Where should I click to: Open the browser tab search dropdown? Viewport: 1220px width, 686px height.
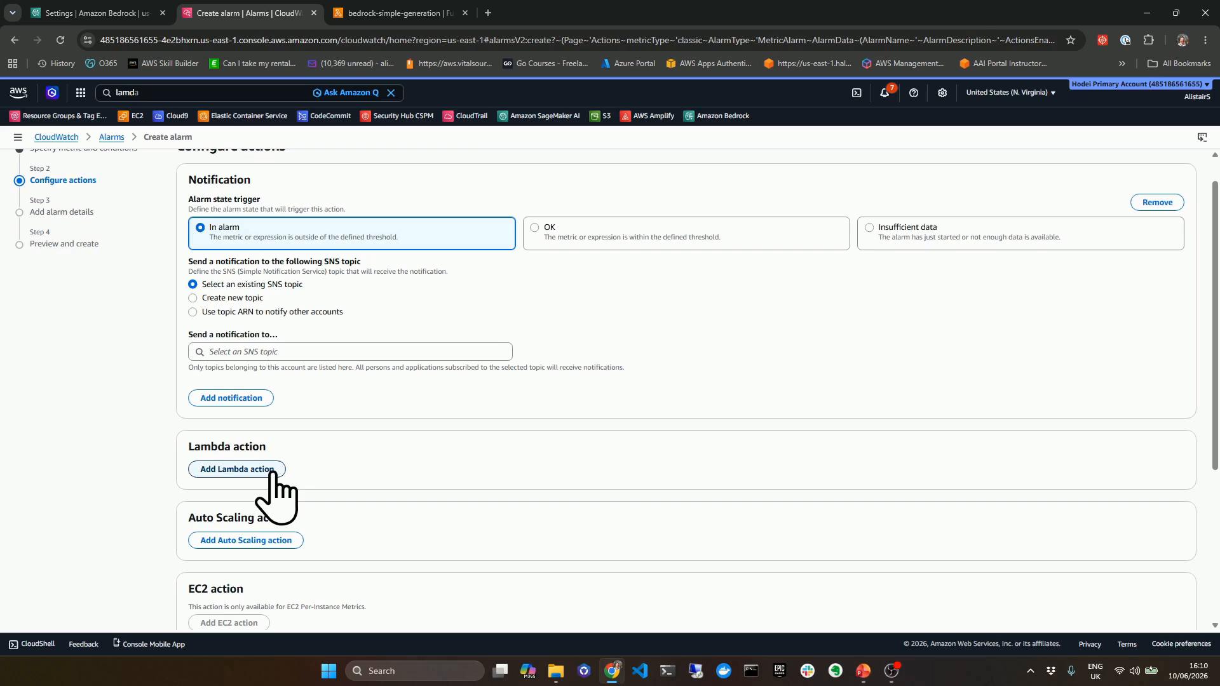pyautogui.click(x=12, y=13)
